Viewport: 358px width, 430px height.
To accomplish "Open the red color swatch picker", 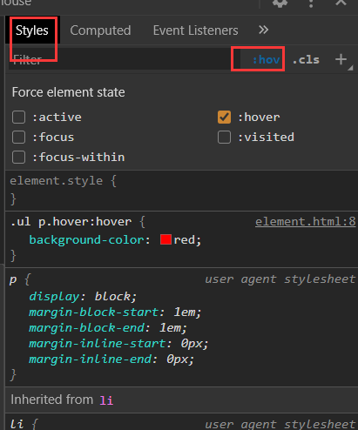I will 165,239.
